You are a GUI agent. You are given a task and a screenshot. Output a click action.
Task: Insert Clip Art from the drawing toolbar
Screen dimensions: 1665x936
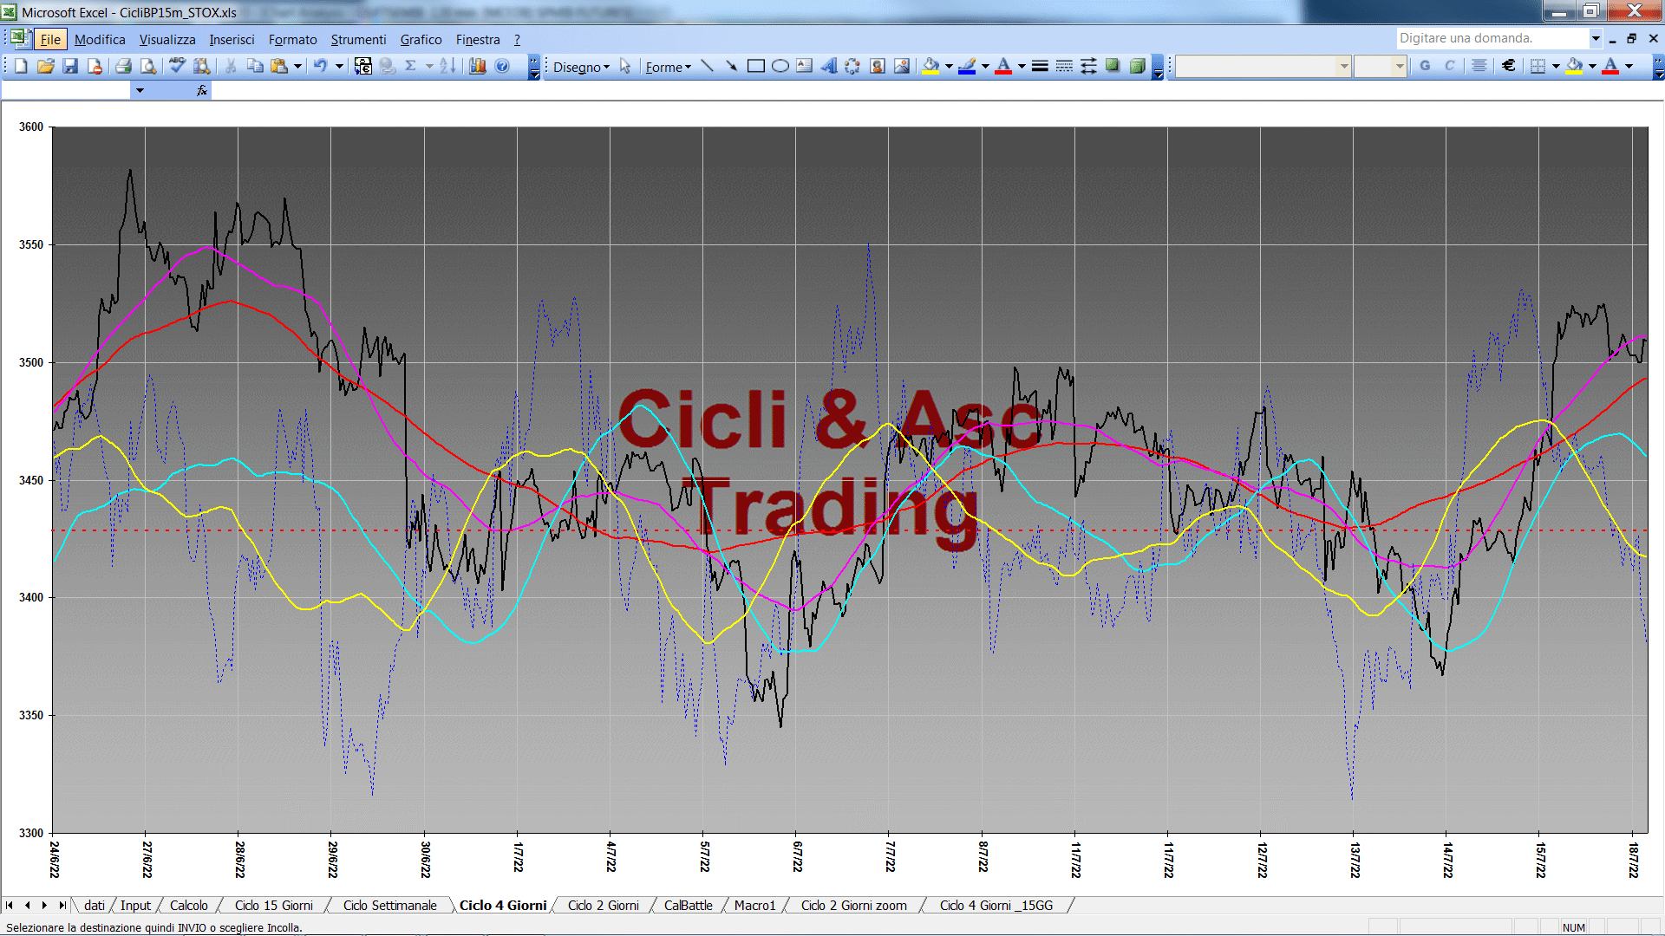tap(878, 66)
